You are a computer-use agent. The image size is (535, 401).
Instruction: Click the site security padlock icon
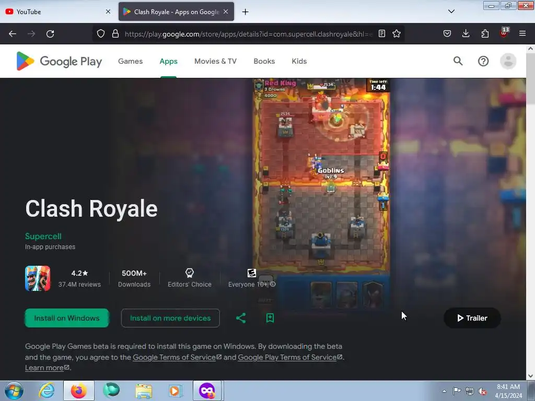pyautogui.click(x=115, y=33)
